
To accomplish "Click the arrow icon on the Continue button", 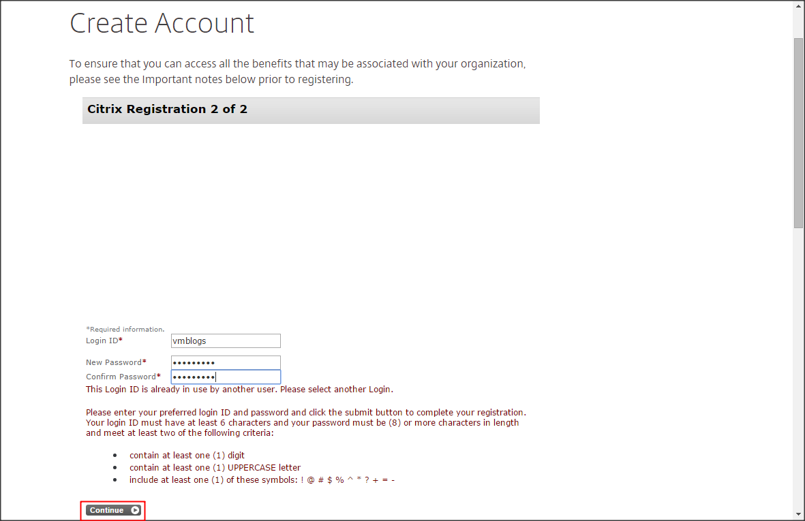I will (135, 510).
